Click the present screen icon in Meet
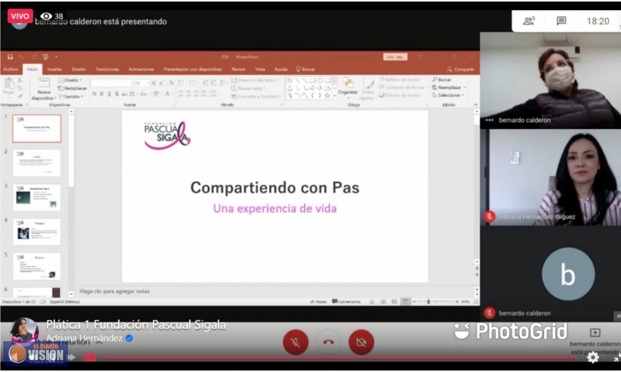Image resolution: width=621 pixels, height=372 pixels. (595, 333)
